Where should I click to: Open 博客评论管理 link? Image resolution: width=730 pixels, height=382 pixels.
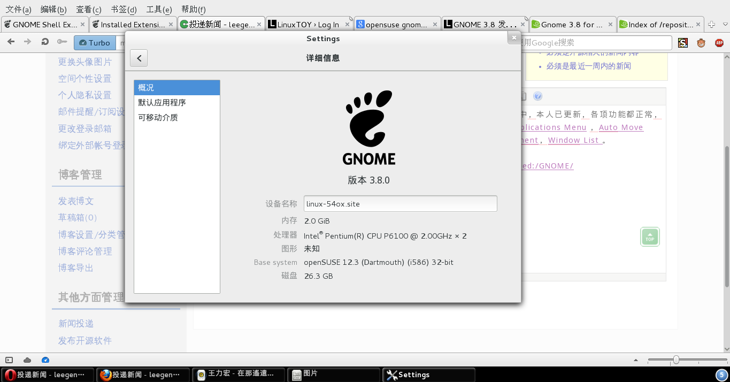[85, 251]
